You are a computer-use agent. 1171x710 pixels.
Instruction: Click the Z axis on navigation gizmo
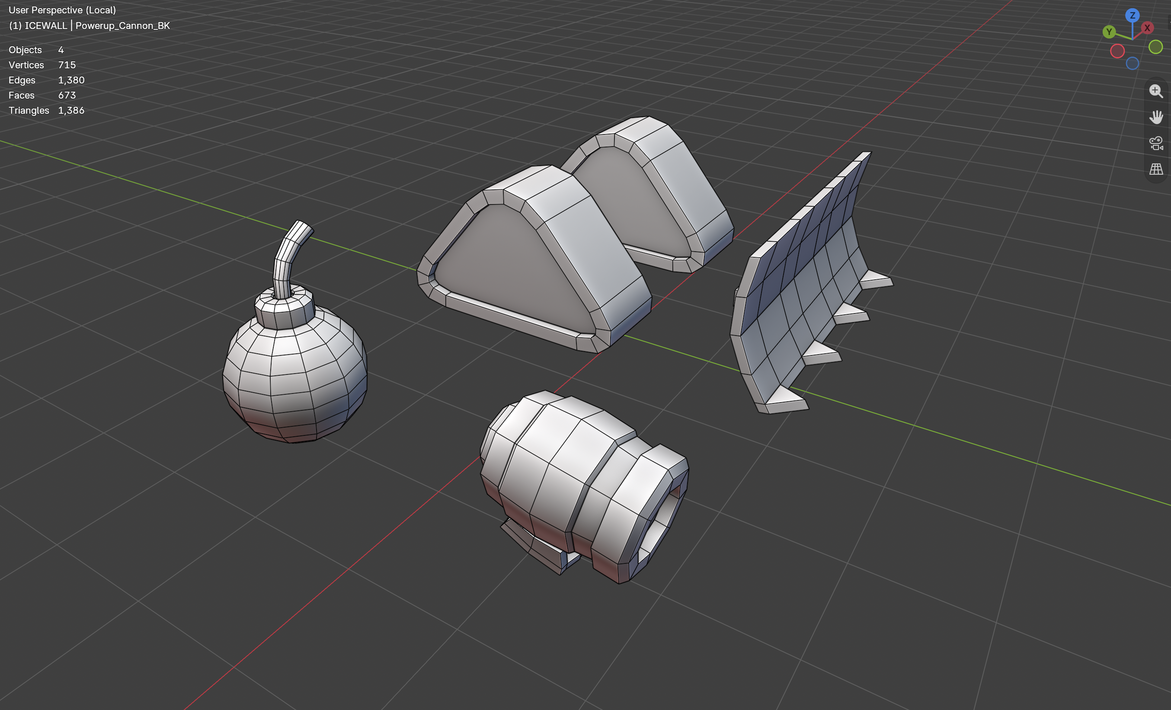(x=1133, y=15)
